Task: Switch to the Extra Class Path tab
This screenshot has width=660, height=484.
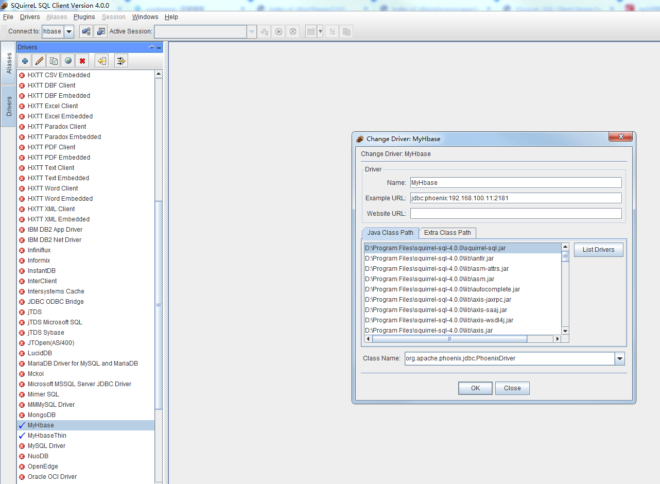Action: click(447, 233)
